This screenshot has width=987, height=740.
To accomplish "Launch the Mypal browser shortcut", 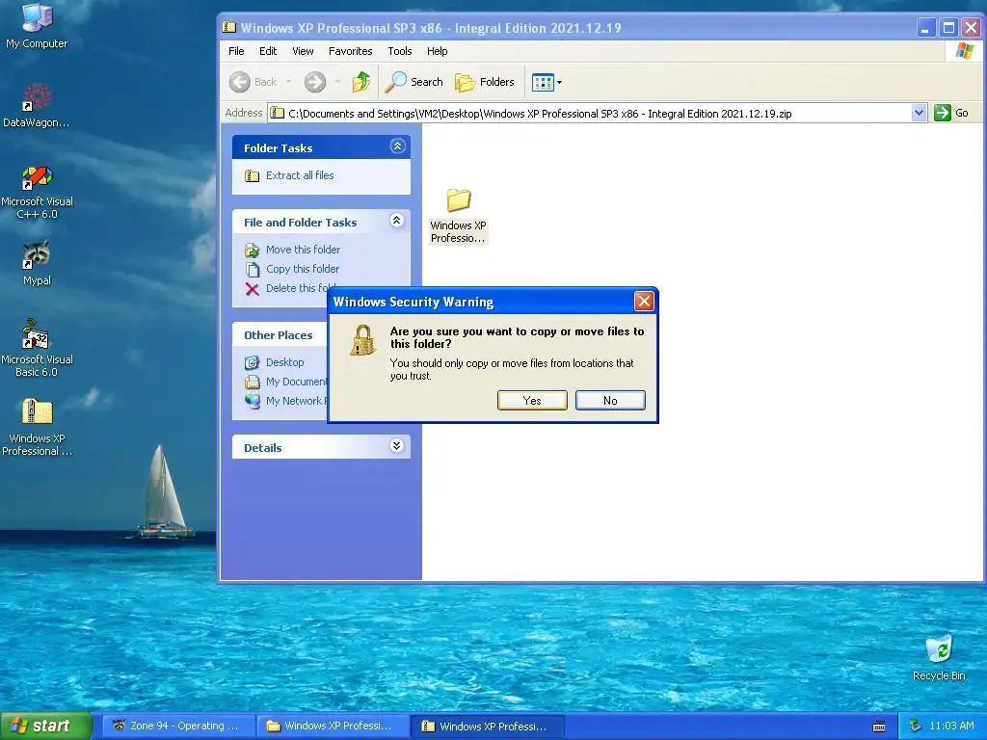I will coord(37,263).
